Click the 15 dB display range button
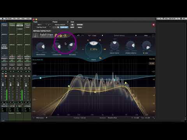This screenshot has width=187, height=140. coord(152,63)
